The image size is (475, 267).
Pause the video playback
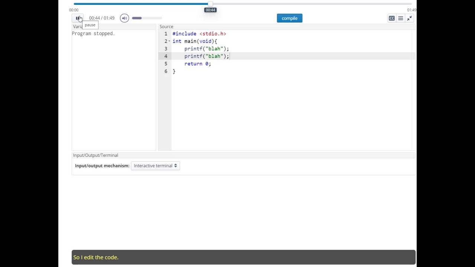click(x=78, y=18)
